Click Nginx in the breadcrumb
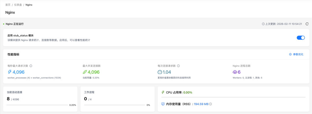This screenshot has height=114, width=312. 29,5
